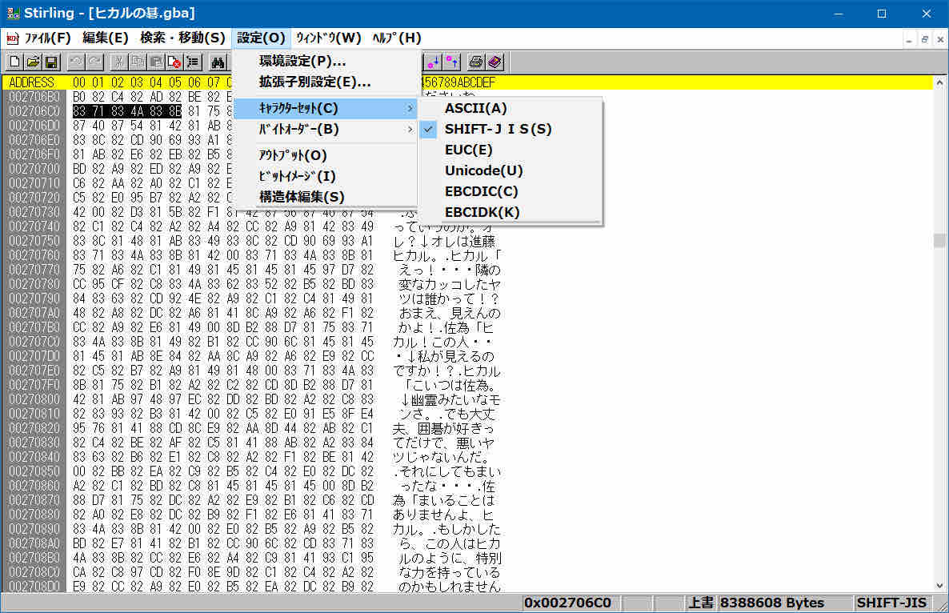Click the Cut scissors icon
The width and height of the screenshot is (949, 613).
click(x=118, y=62)
